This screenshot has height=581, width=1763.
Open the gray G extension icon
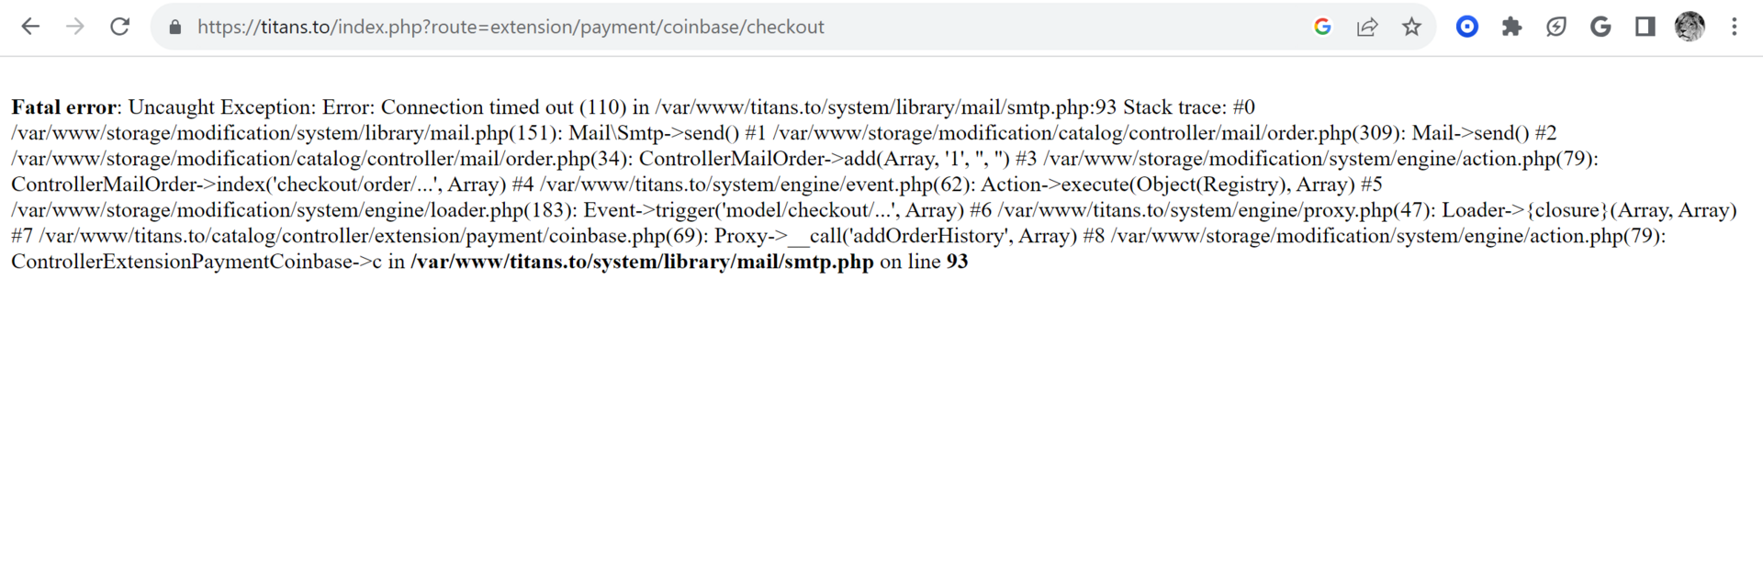pos(1600,27)
